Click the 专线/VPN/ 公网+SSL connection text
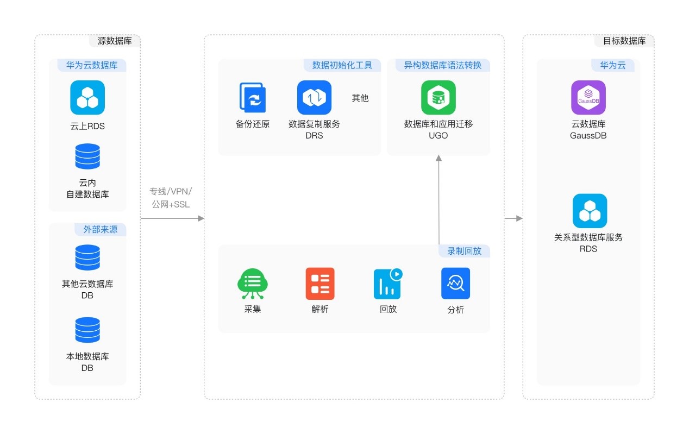 (x=171, y=198)
